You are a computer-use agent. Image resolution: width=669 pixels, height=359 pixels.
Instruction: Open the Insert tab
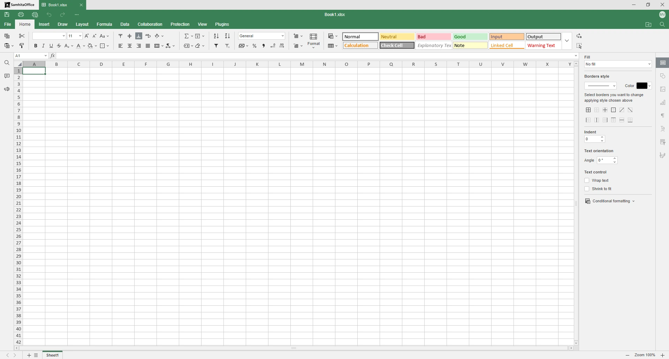pyautogui.click(x=44, y=24)
